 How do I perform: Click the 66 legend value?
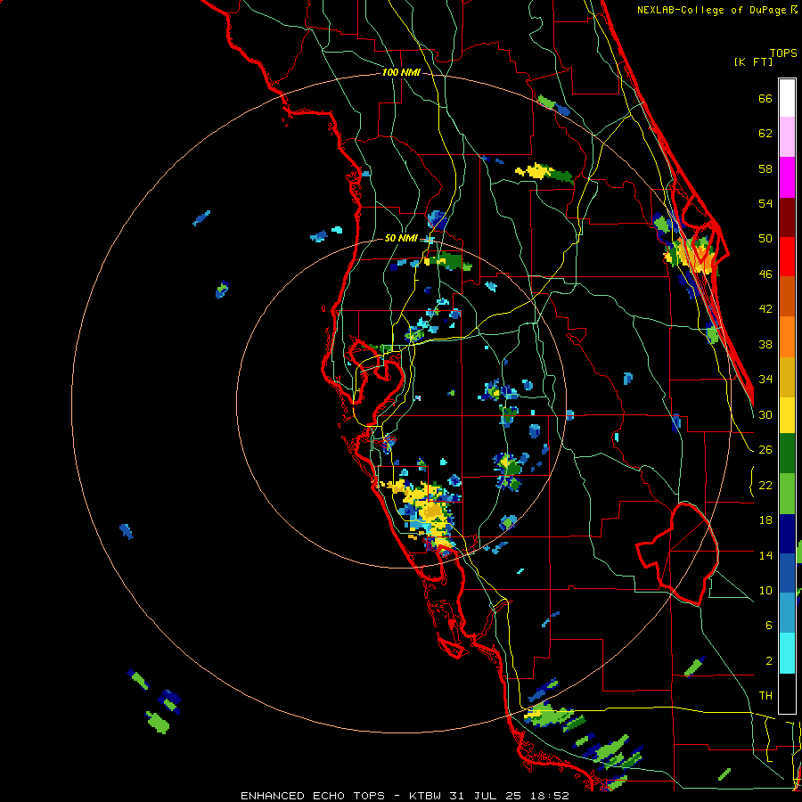765,98
